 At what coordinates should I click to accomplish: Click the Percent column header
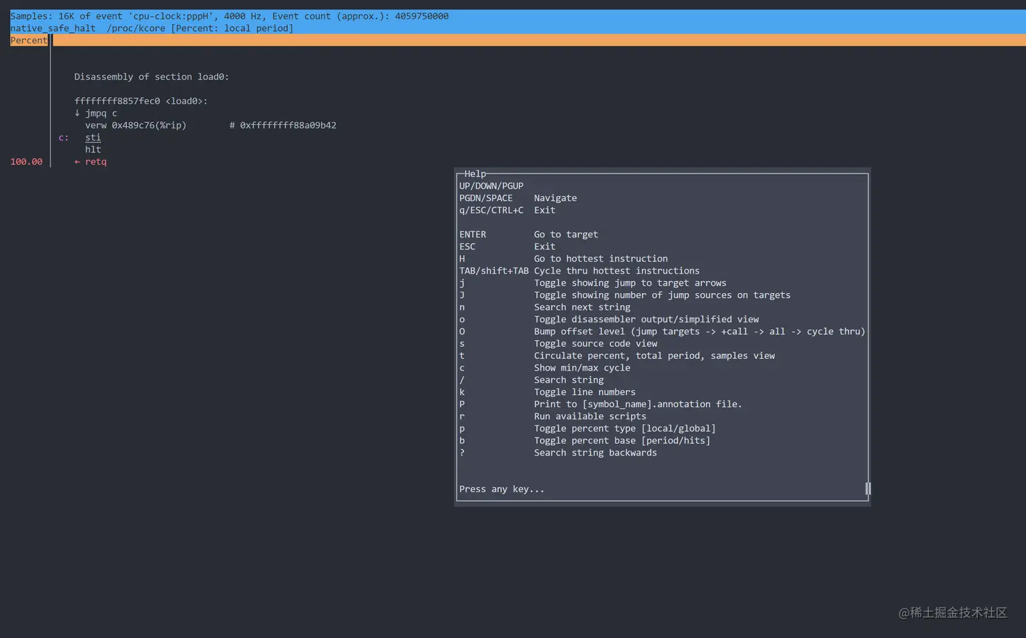pos(28,40)
